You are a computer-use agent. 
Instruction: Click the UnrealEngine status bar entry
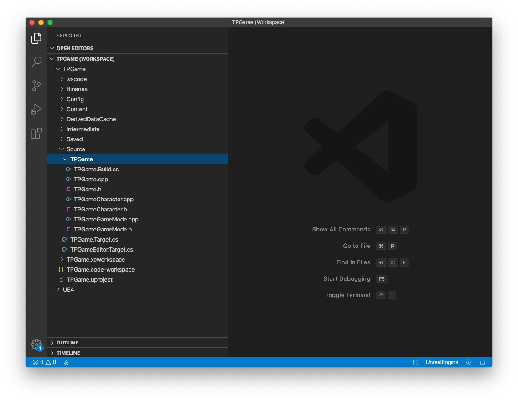pyautogui.click(x=442, y=362)
